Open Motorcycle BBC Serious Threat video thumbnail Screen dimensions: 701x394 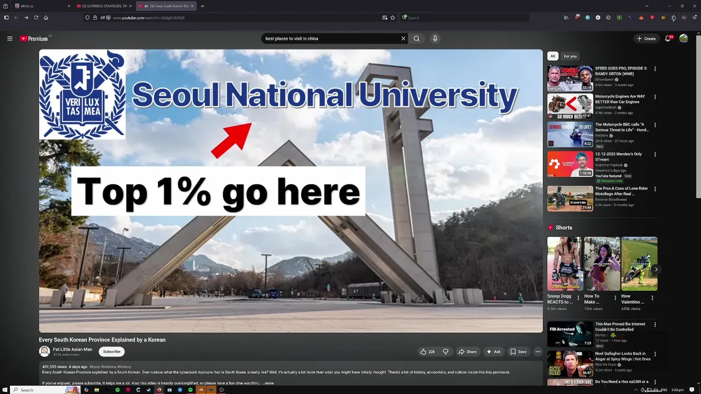tap(570, 134)
